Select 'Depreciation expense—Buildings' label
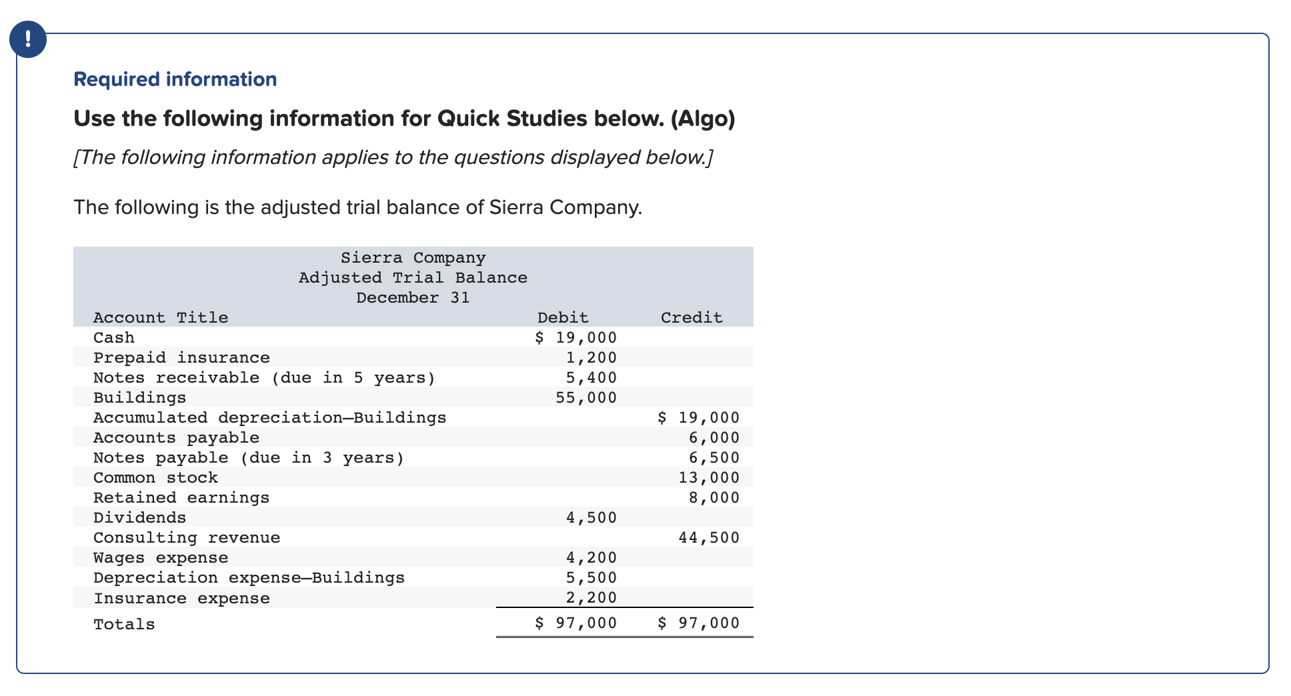 click(x=249, y=578)
